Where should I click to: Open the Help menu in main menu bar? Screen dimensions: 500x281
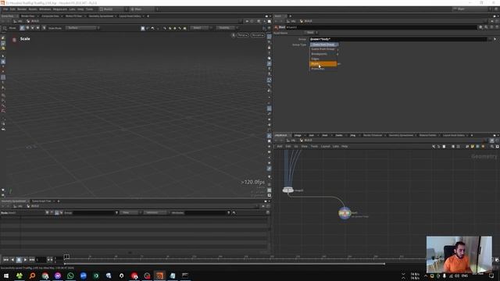[x=80, y=9]
